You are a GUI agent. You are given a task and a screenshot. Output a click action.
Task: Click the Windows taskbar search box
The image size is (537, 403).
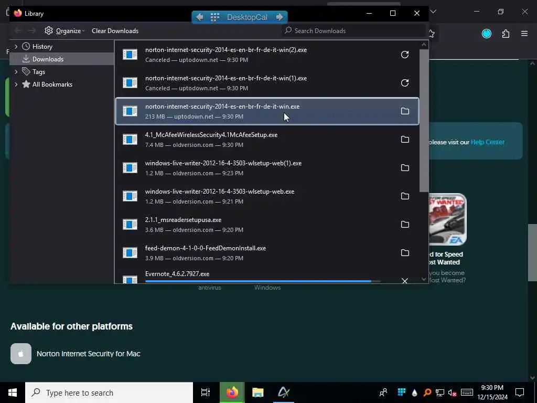109,393
